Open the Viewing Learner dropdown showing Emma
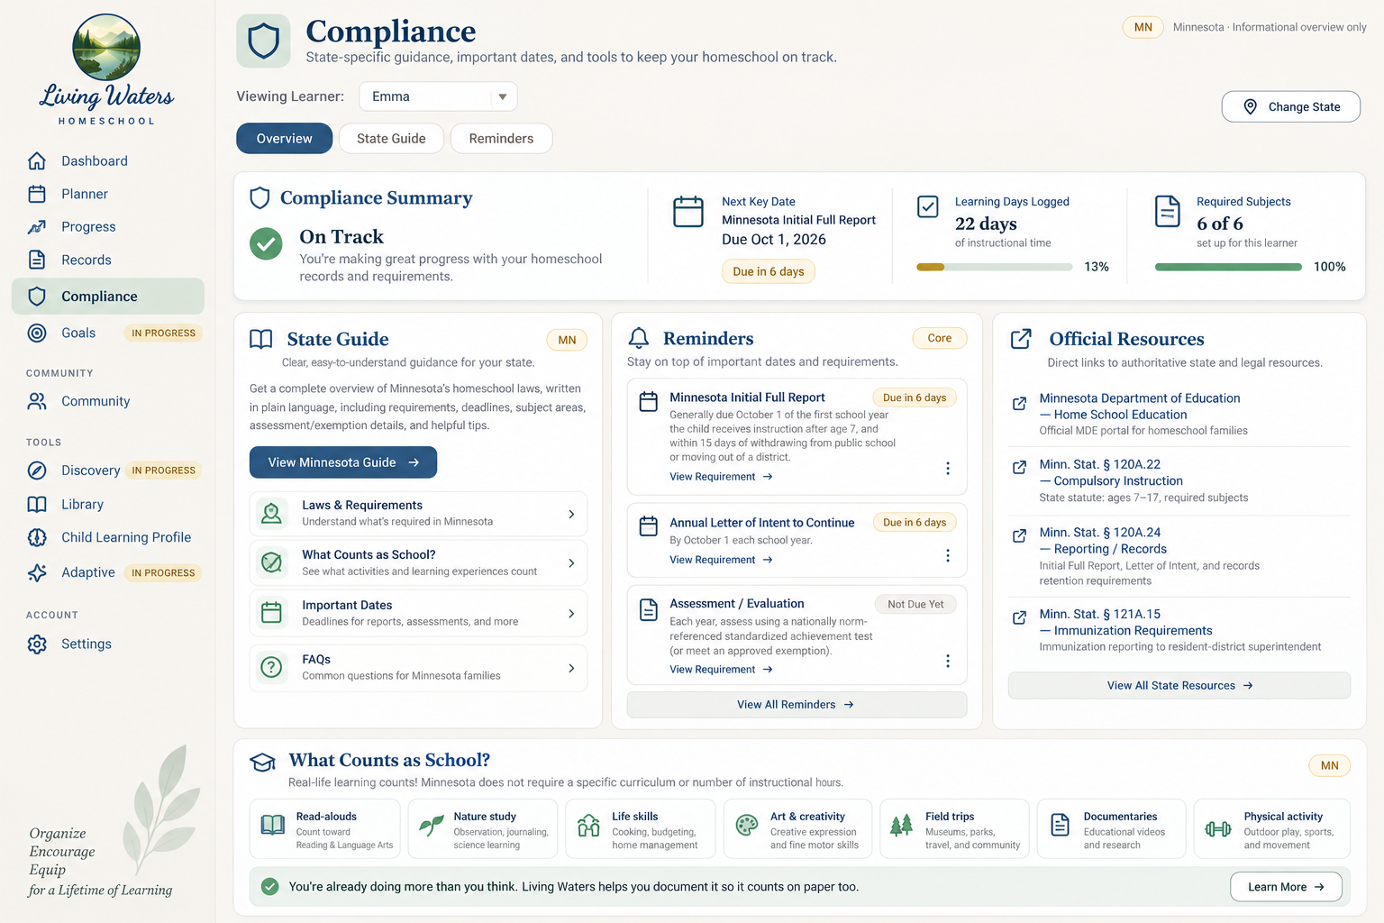The image size is (1384, 923). pos(438,96)
